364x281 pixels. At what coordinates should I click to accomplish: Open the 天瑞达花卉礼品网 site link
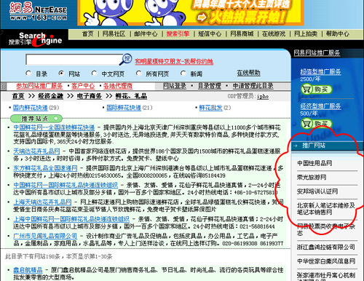(36, 151)
